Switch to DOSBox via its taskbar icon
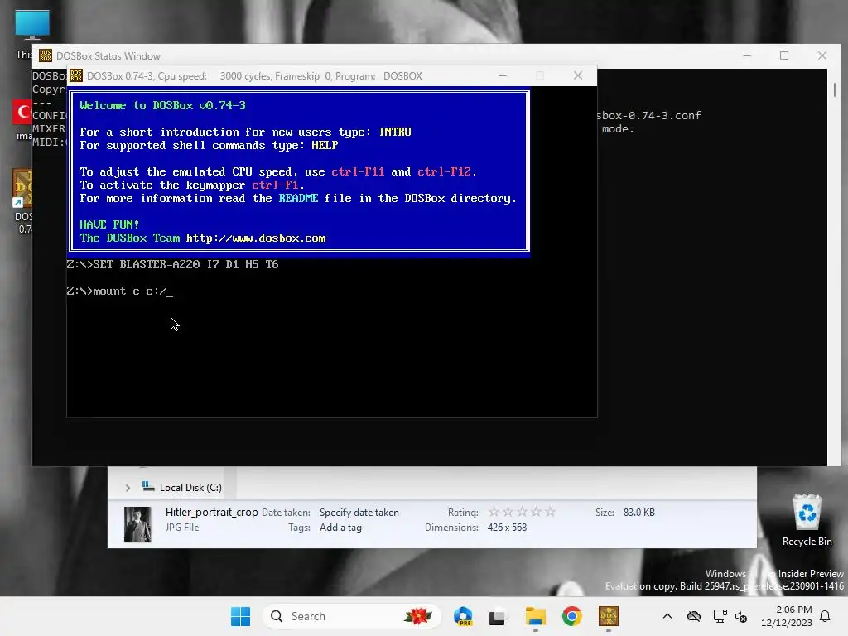Screen dimensions: 848x636 pyautogui.click(x=609, y=616)
